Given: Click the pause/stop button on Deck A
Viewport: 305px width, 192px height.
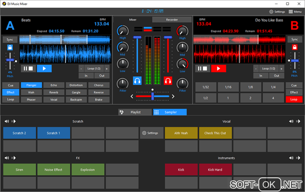Looking at the screenshot, I should coord(28,68).
